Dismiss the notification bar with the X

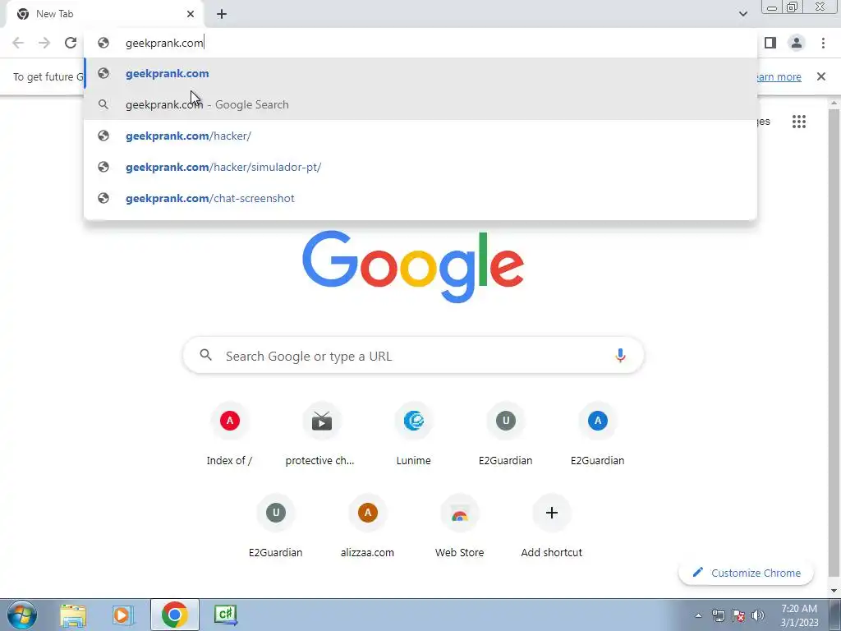[x=821, y=76]
